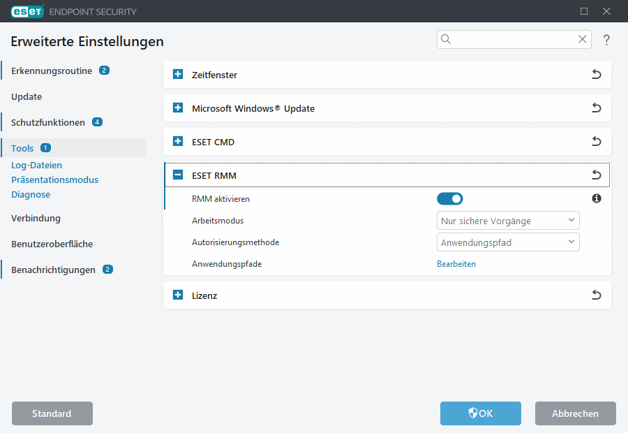
Task: Reset the Zeitfenster section to defaults
Action: [597, 74]
